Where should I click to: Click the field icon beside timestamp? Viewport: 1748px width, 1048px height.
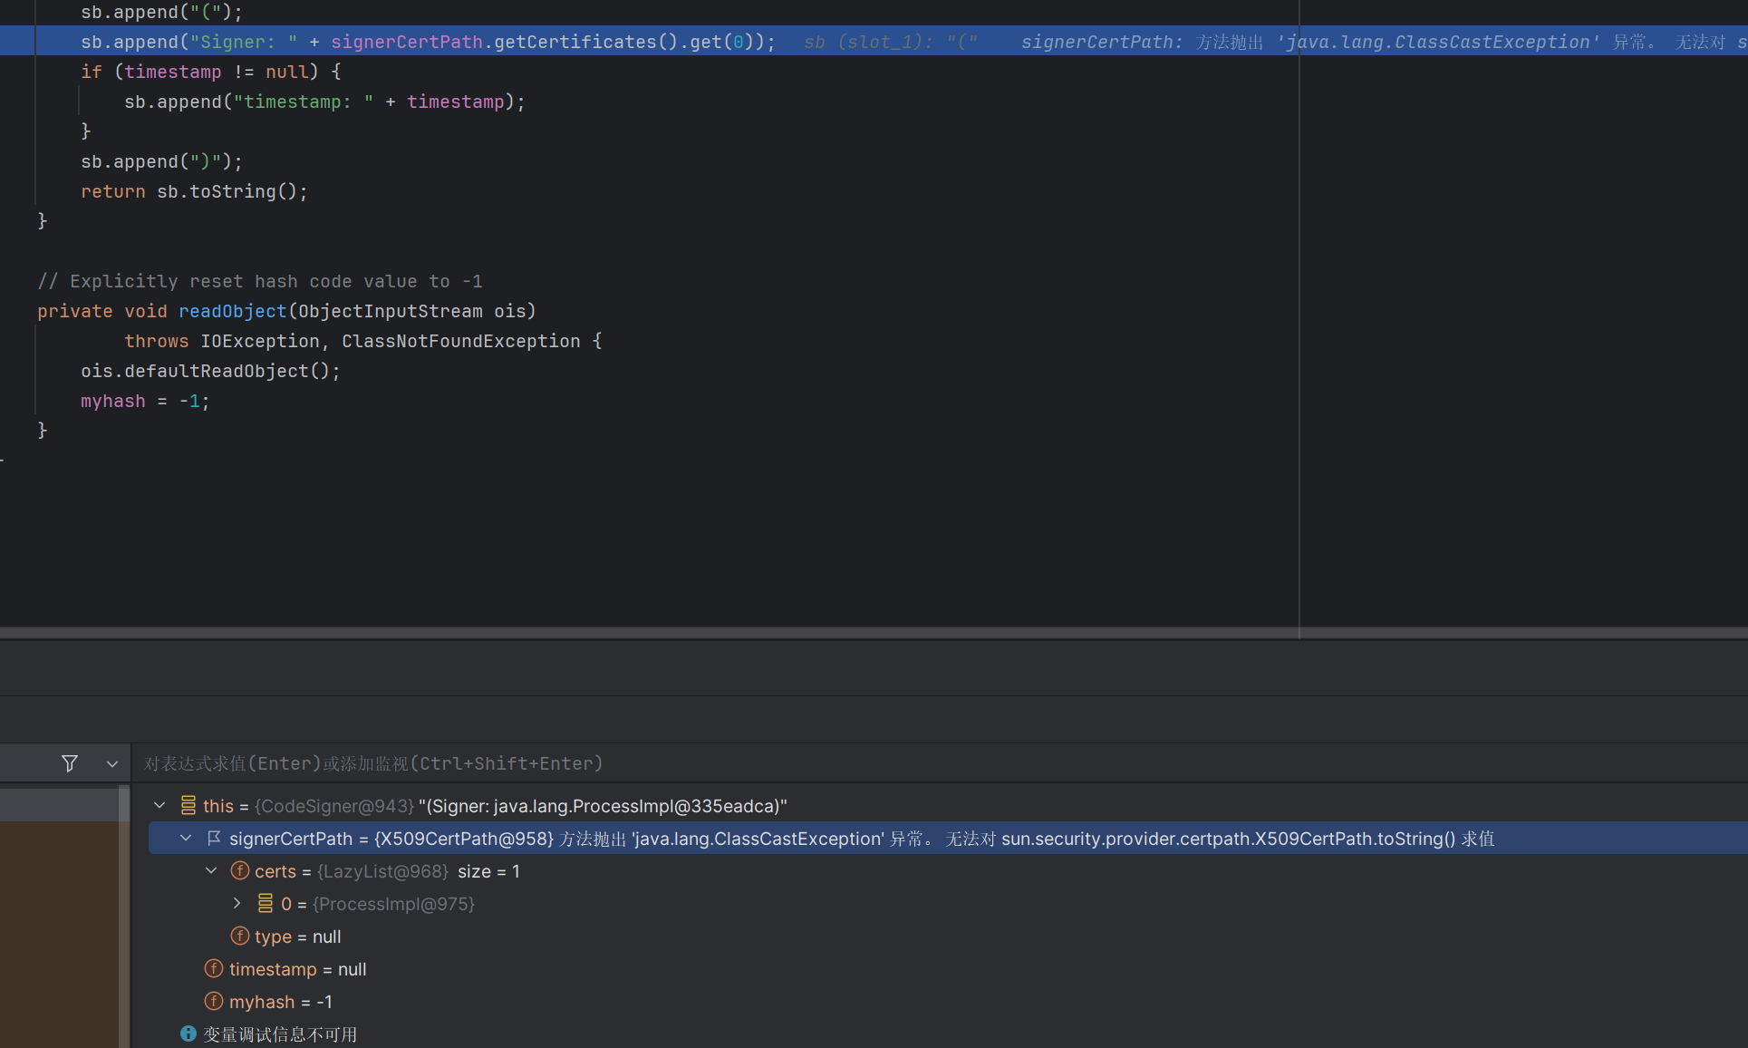pos(214,968)
